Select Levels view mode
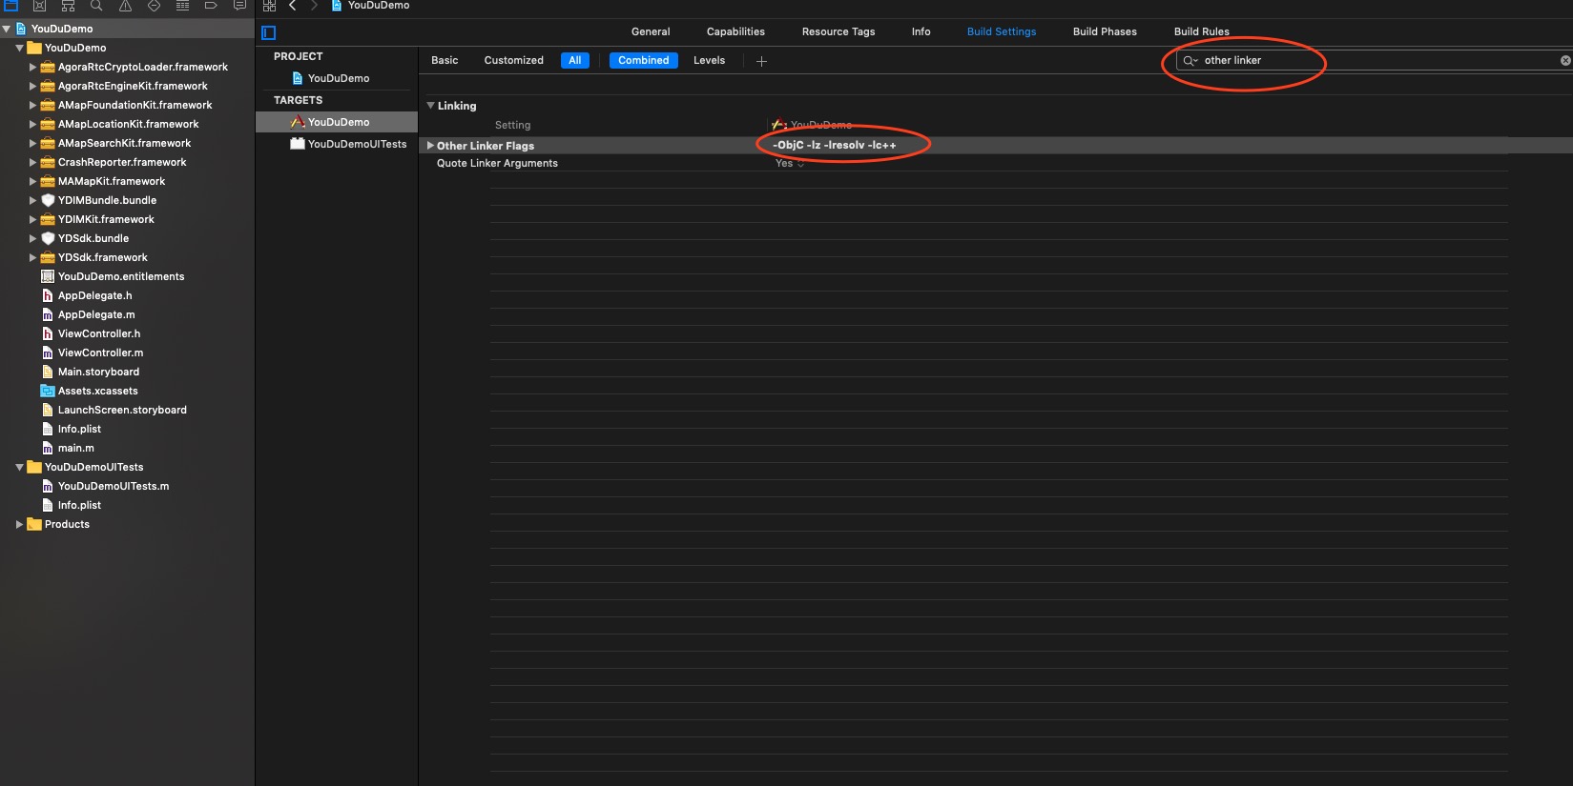The height and width of the screenshot is (786, 1573). pos(709,60)
